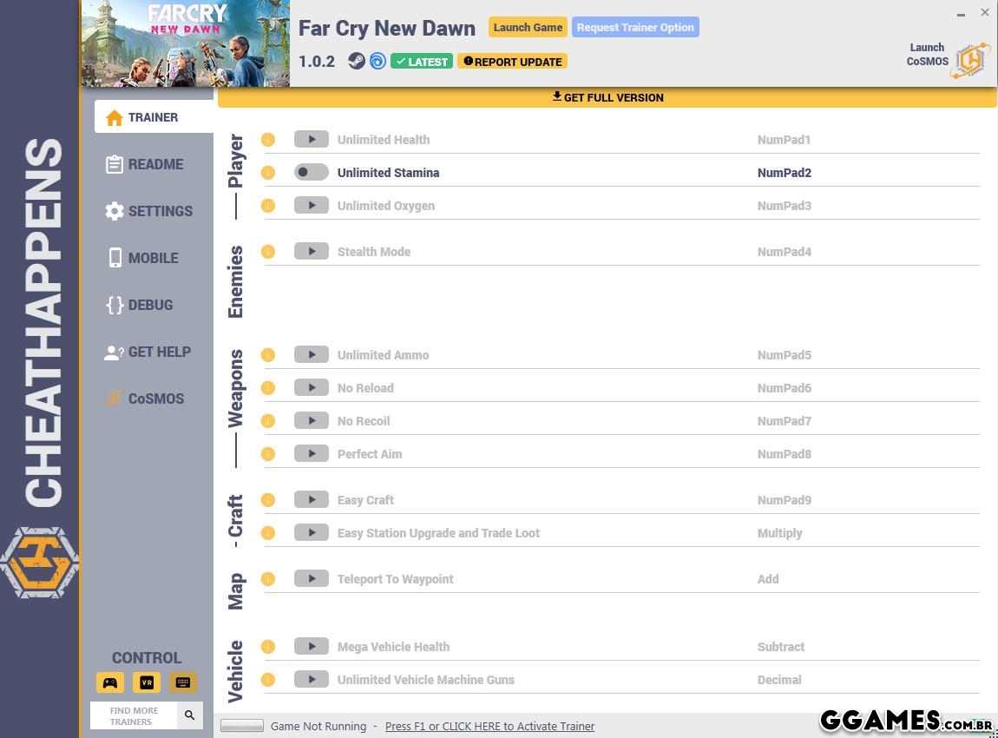The image size is (998, 738).
Task: Click the Press F1 Activate Trainer link
Action: tap(489, 726)
